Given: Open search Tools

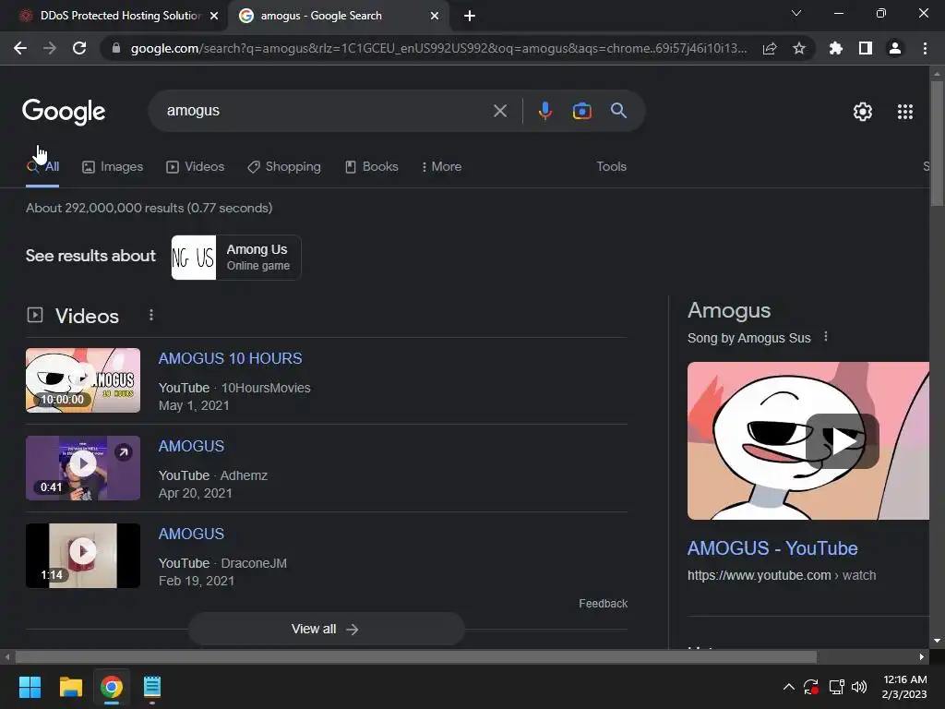Looking at the screenshot, I should [611, 166].
